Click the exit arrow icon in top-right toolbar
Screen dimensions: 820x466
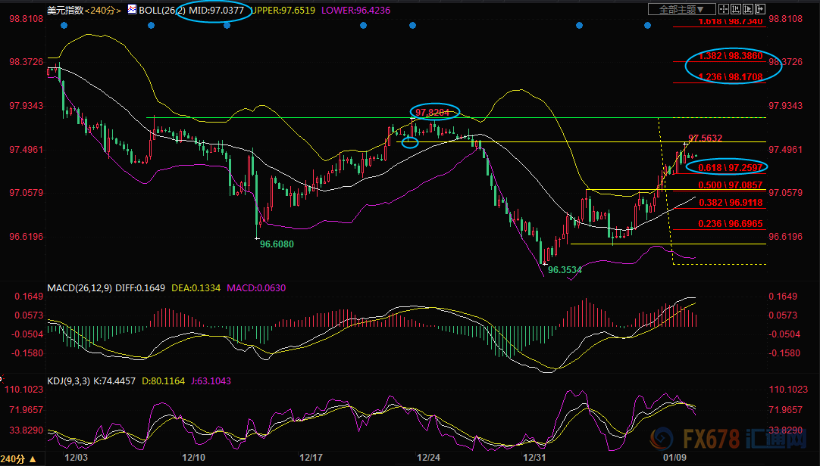(x=759, y=9)
